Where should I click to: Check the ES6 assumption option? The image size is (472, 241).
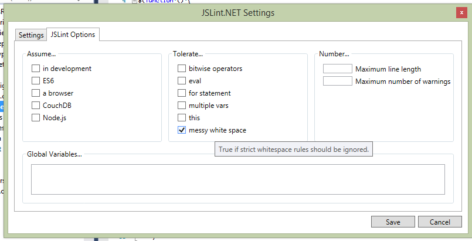click(x=36, y=81)
